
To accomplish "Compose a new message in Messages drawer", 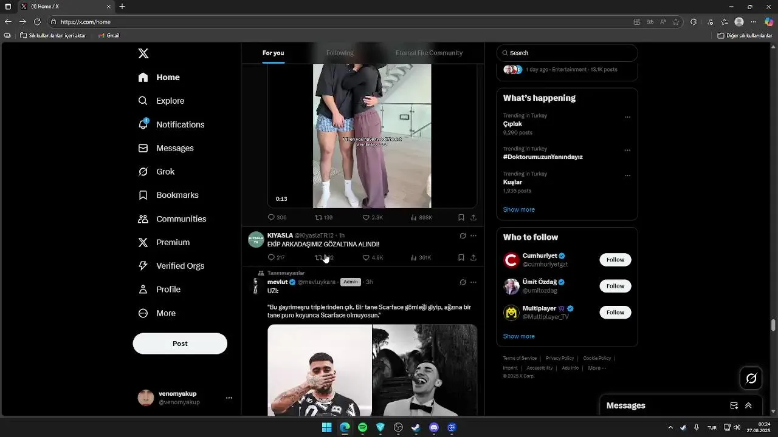I will tap(734, 405).
